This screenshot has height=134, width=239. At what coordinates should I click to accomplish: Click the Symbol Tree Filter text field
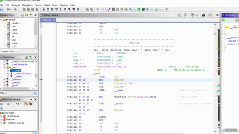(x=19, y=93)
